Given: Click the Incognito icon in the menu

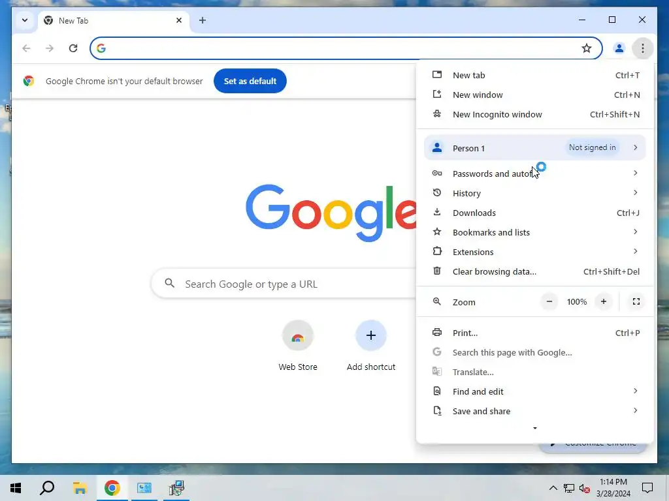Looking at the screenshot, I should [437, 114].
